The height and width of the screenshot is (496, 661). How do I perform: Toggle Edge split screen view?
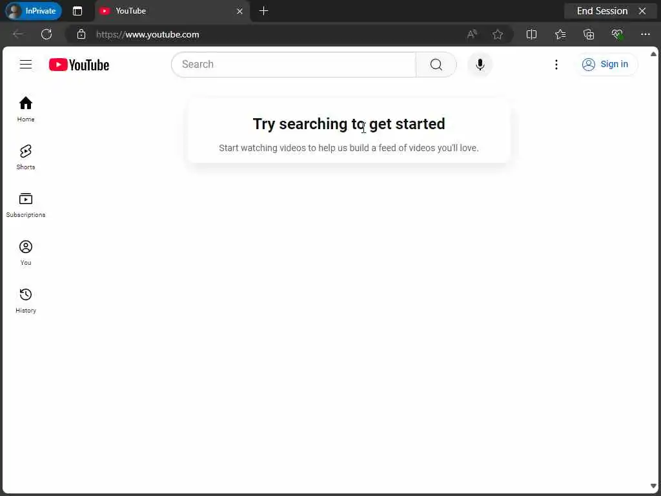531,34
